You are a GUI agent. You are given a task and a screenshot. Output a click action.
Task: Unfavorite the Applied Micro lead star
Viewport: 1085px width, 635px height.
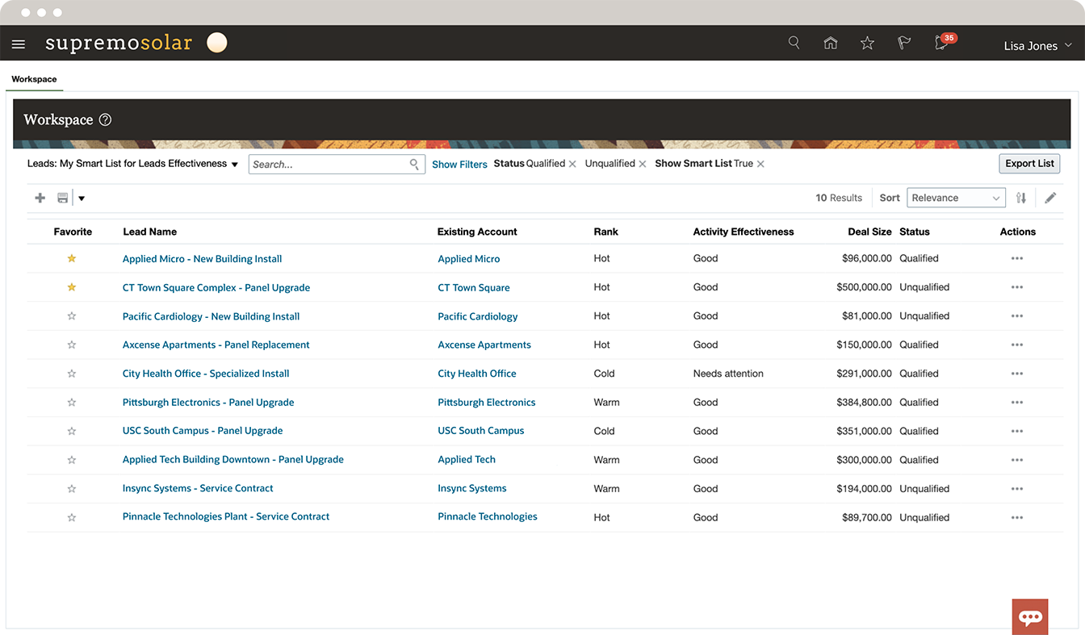pos(71,258)
